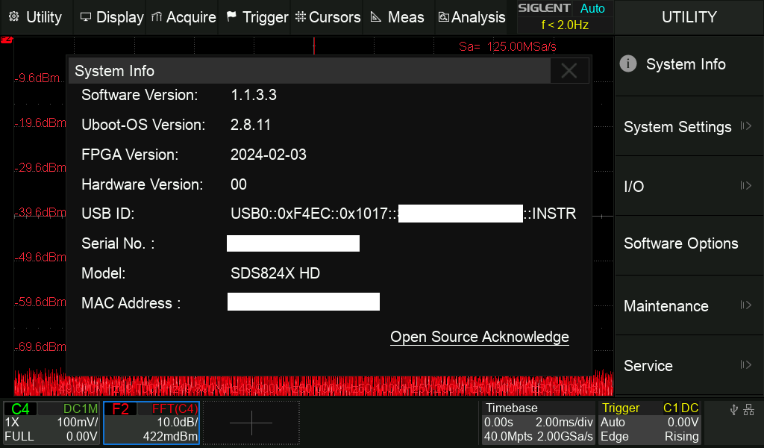
Task: Click the USB ID value text
Action: (x=404, y=214)
